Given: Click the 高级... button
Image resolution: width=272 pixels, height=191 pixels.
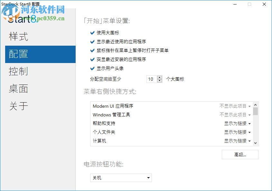Looking at the screenshot, I should 240,155.
